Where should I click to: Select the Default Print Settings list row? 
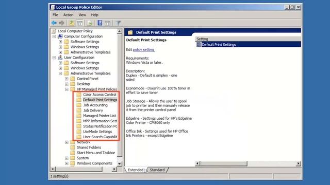click(249, 45)
